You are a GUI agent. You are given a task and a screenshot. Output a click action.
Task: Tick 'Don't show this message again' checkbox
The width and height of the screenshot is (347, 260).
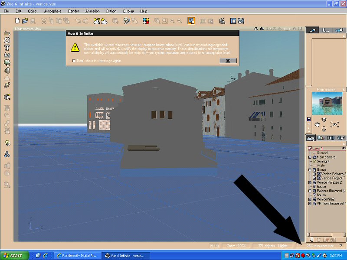point(74,61)
